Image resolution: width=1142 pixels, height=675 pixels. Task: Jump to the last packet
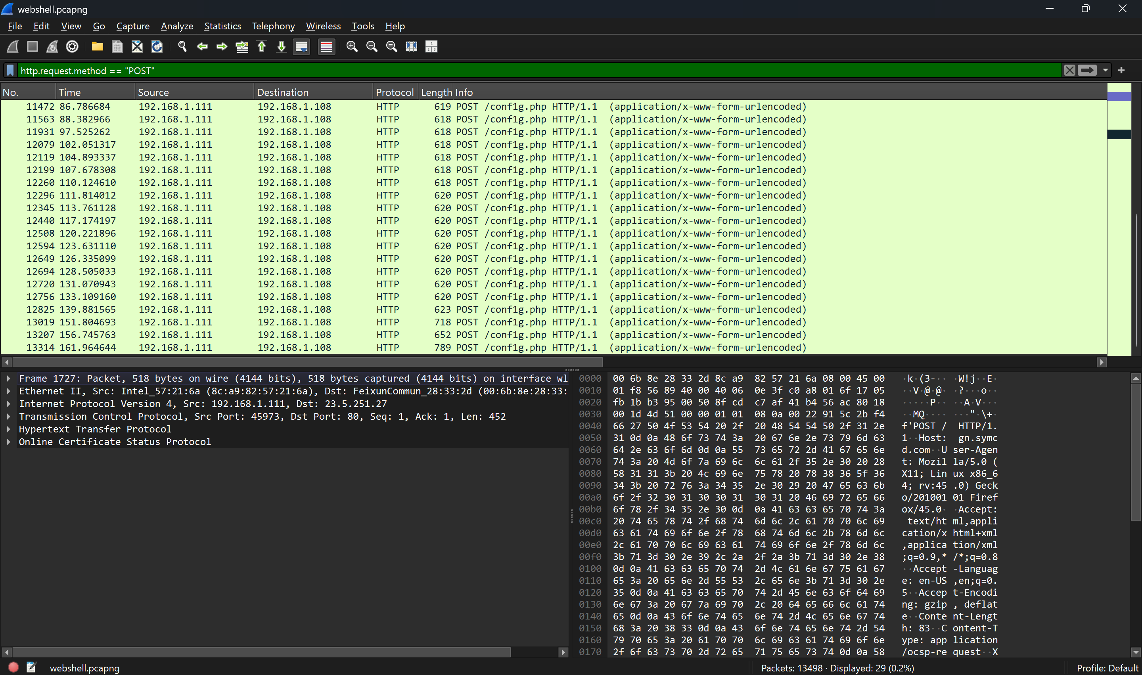click(x=282, y=46)
